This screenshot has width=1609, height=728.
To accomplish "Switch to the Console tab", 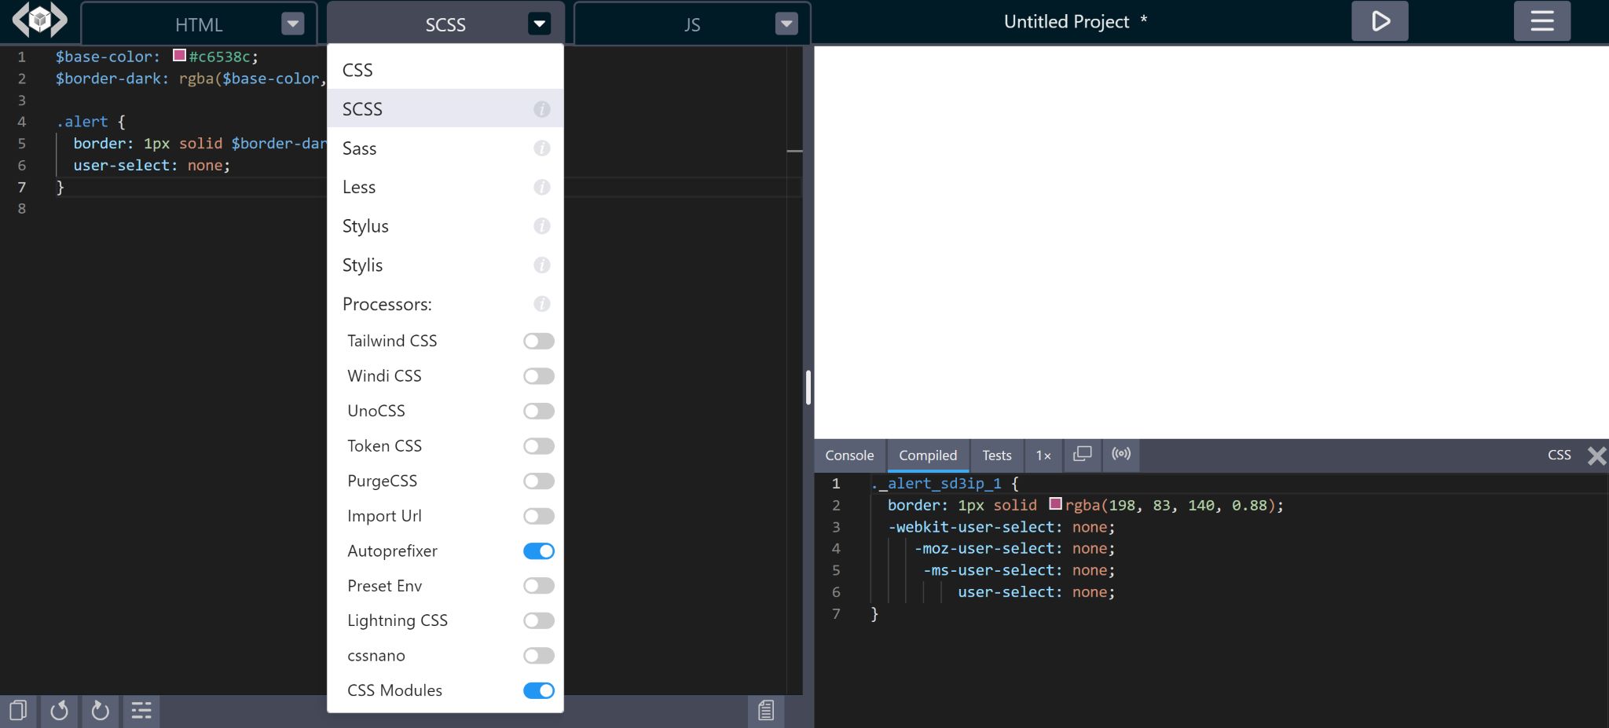I will 849,455.
